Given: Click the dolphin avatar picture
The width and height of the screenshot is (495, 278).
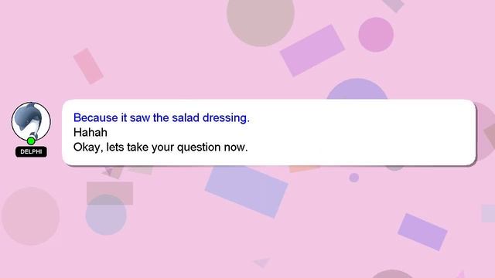Looking at the screenshot, I should pos(31,121).
